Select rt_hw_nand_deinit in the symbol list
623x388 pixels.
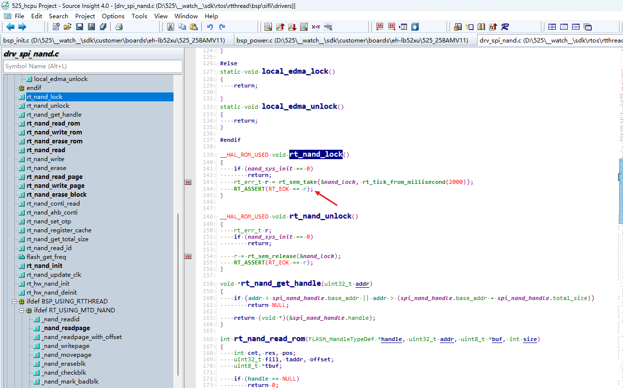tap(51, 293)
